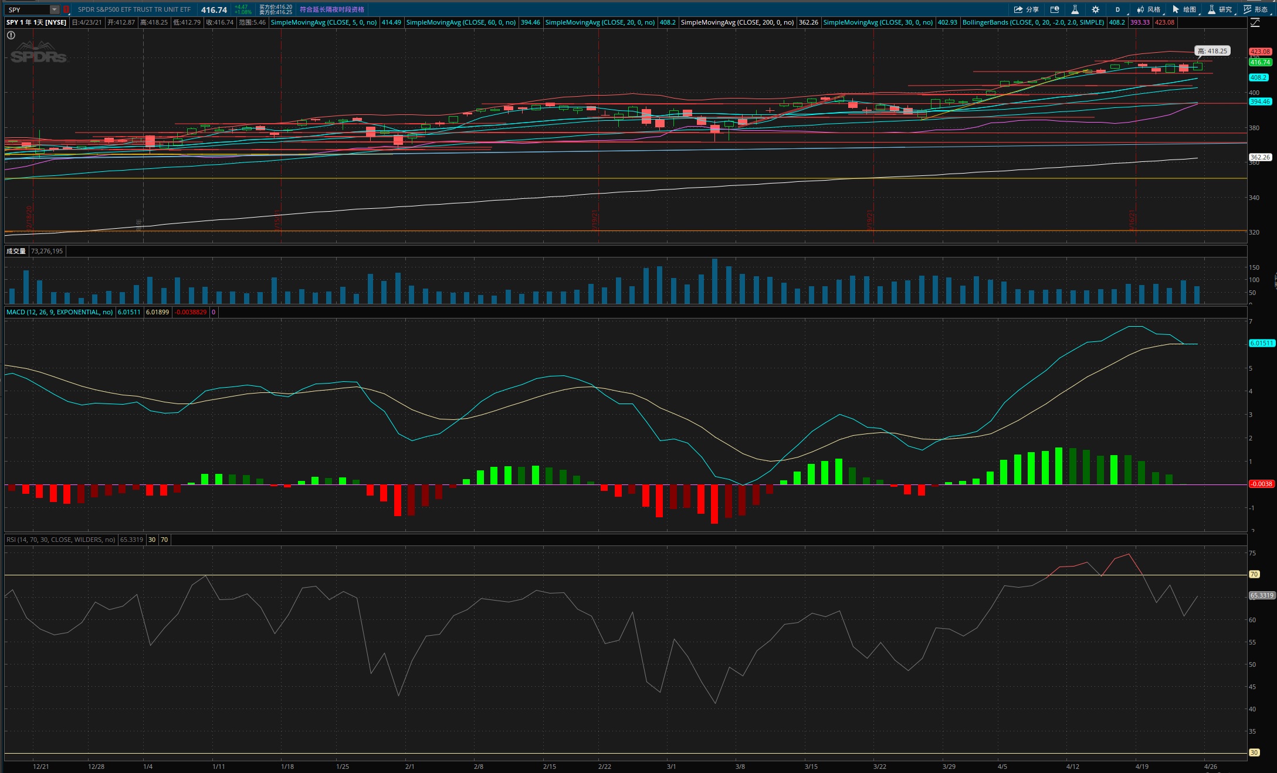The width and height of the screenshot is (1277, 773).
Task: Open the Studies (研究) flask menu
Action: coord(1220,9)
